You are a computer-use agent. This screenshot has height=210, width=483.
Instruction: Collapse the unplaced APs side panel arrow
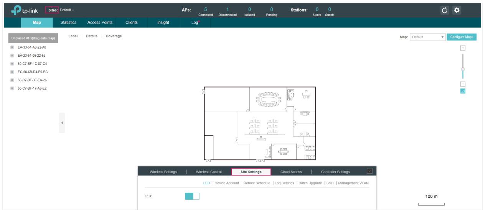(x=62, y=123)
